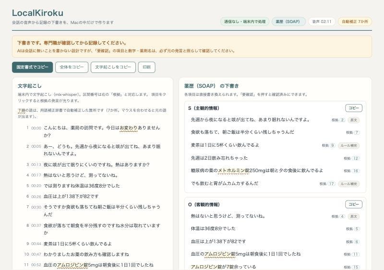Edit the O item 熱はないと思うけど、測ってないね
Viewport: 384px width, 270px height.
pyautogui.click(x=228, y=216)
